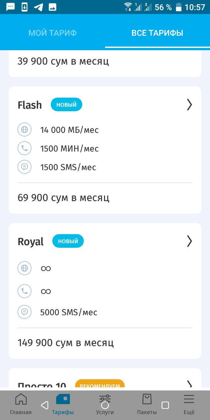
Task: Tap the Royal internet globe icon
Action: pos(25,268)
